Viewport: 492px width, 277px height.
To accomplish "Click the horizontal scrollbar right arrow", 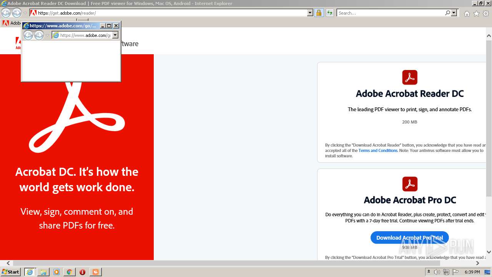I will (x=477, y=263).
